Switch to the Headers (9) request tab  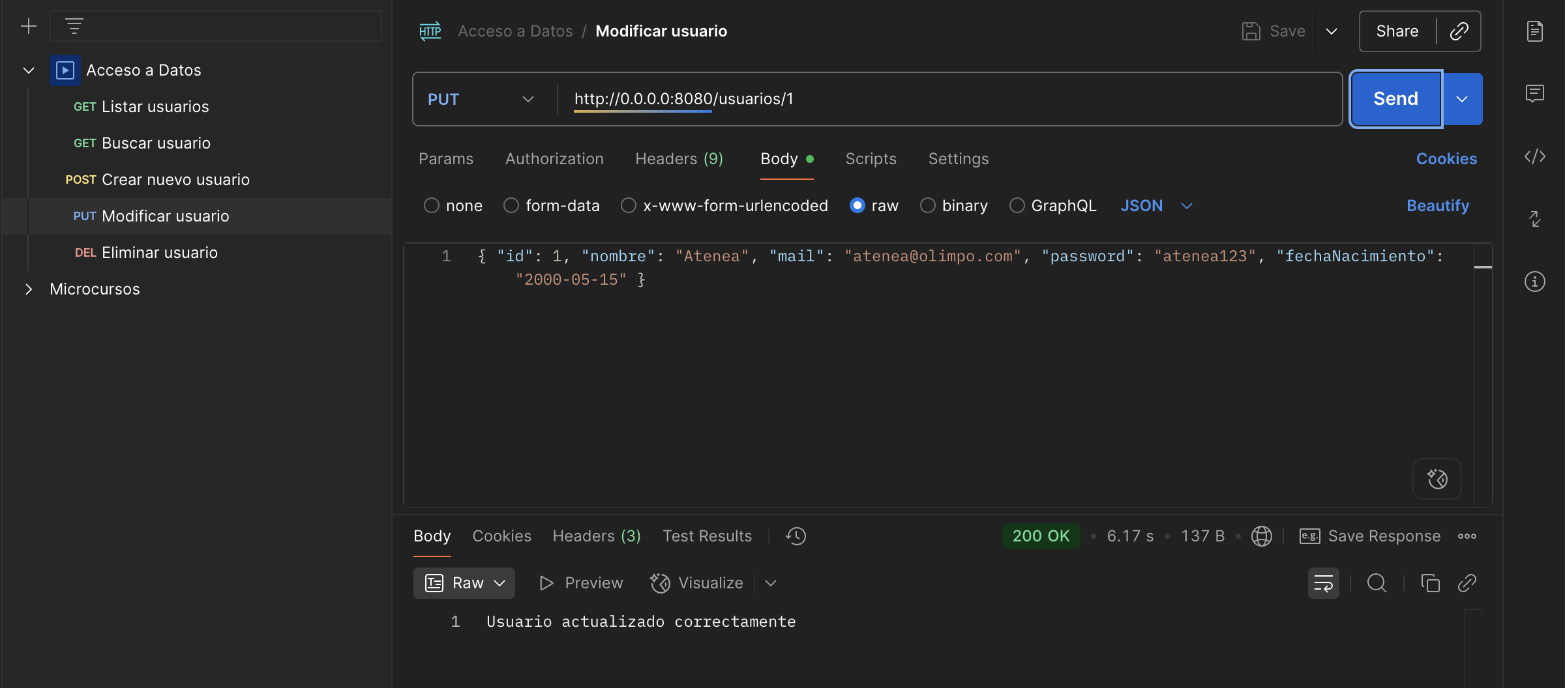679,159
